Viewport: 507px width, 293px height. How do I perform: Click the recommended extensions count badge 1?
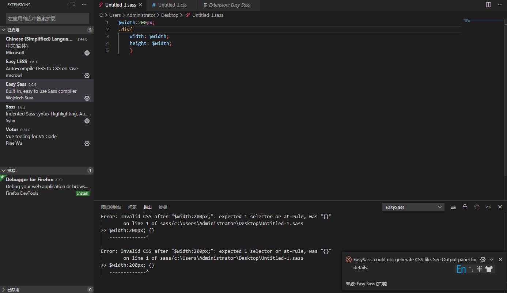[90, 171]
